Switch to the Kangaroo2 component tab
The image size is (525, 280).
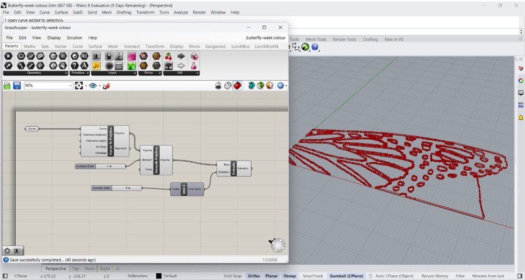click(x=215, y=46)
